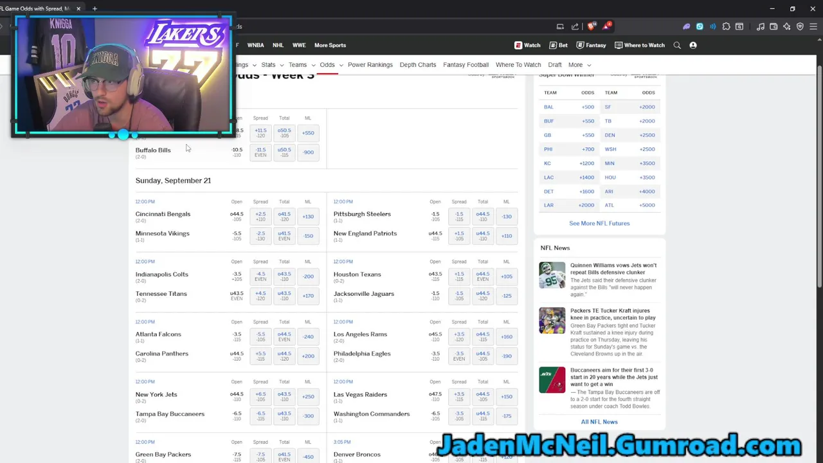Open the purple extension icon in toolbar
Screen dimensions: 823x463
(x=686, y=26)
